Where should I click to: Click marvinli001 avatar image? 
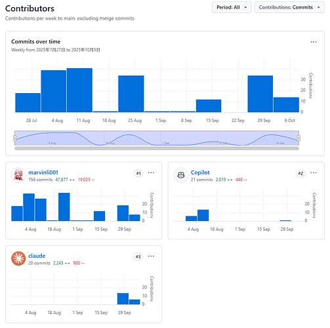pyautogui.click(x=18, y=175)
